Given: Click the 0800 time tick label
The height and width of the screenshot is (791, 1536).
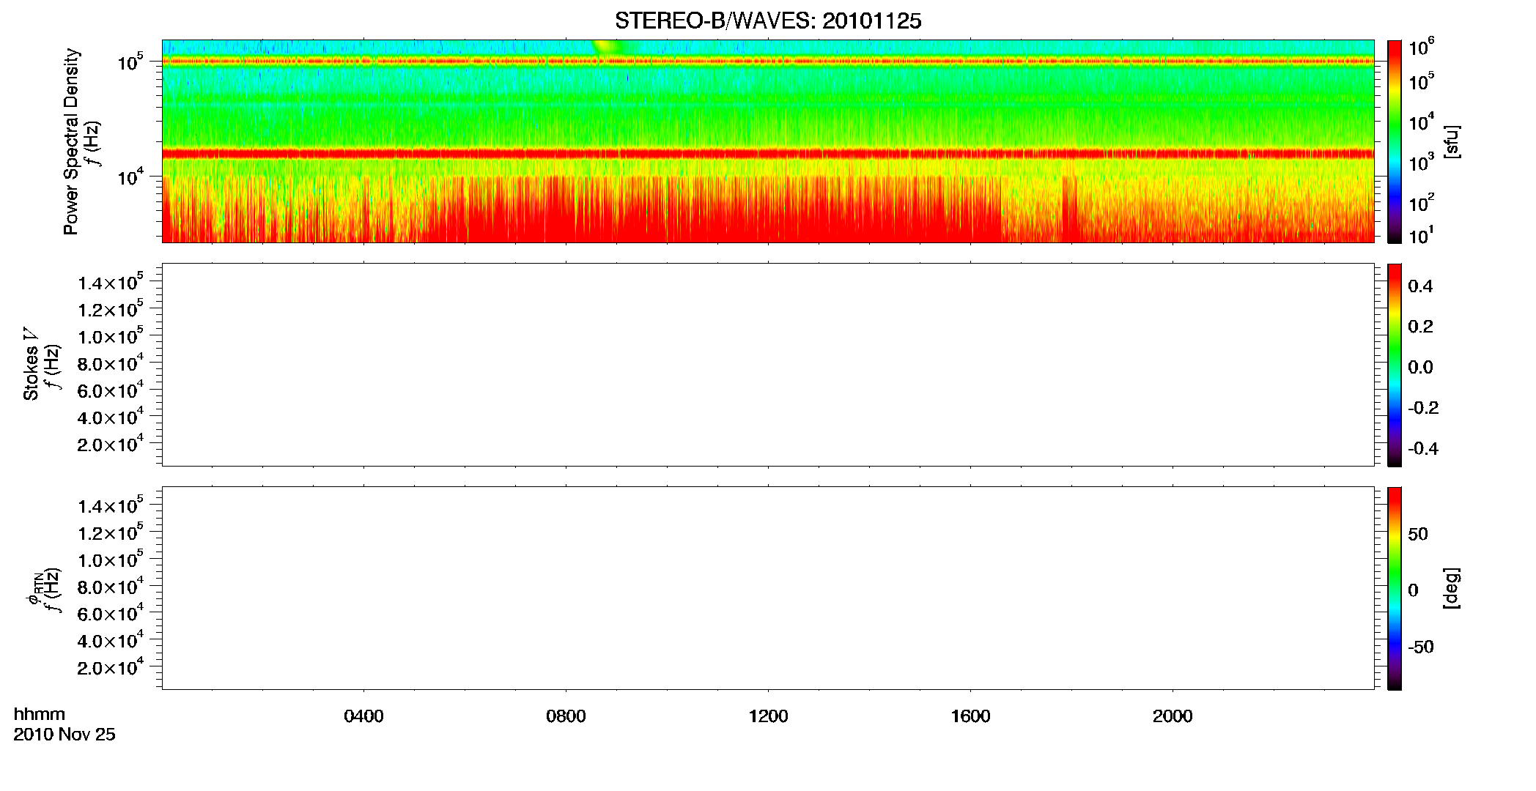Looking at the screenshot, I should click(x=566, y=716).
